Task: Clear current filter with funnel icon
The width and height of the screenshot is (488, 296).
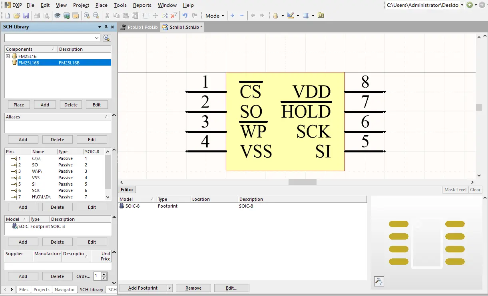Action: point(174,16)
